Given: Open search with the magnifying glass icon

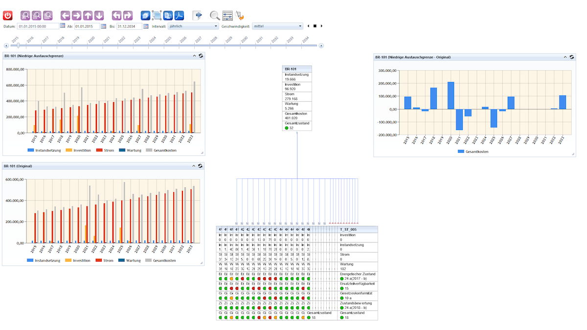Looking at the screenshot, I should (x=215, y=15).
